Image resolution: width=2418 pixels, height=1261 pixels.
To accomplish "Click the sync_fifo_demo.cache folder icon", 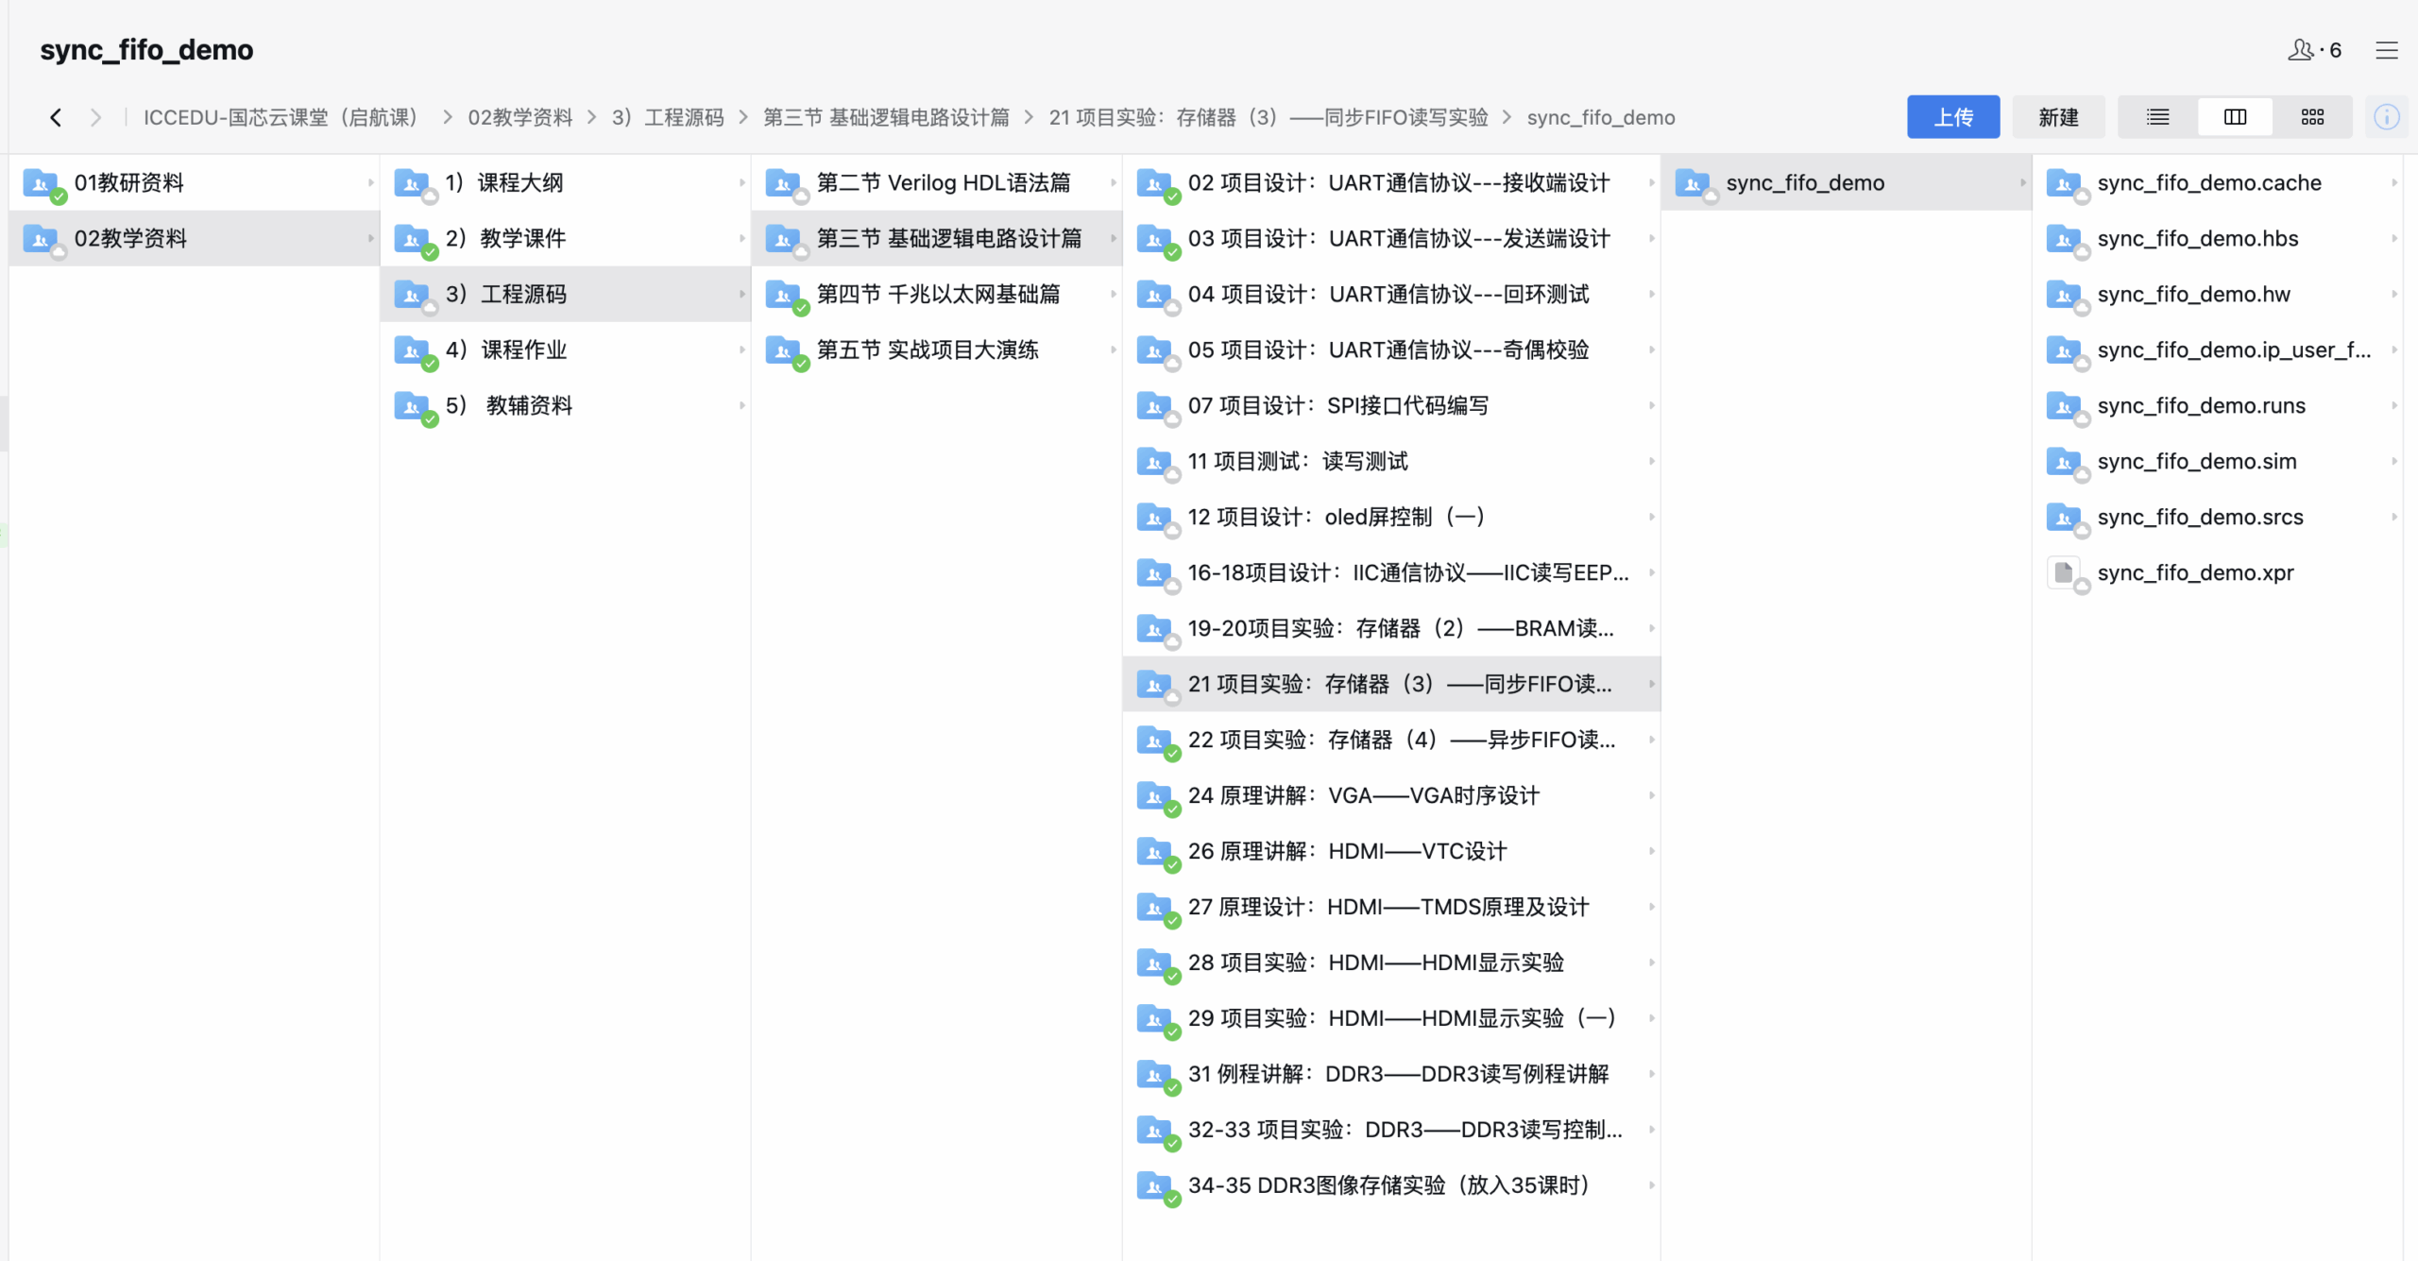I will click(x=2064, y=182).
